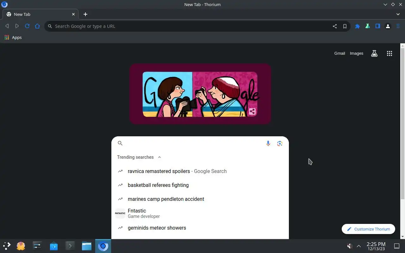Search by image with Google Lens icon

pos(280,143)
